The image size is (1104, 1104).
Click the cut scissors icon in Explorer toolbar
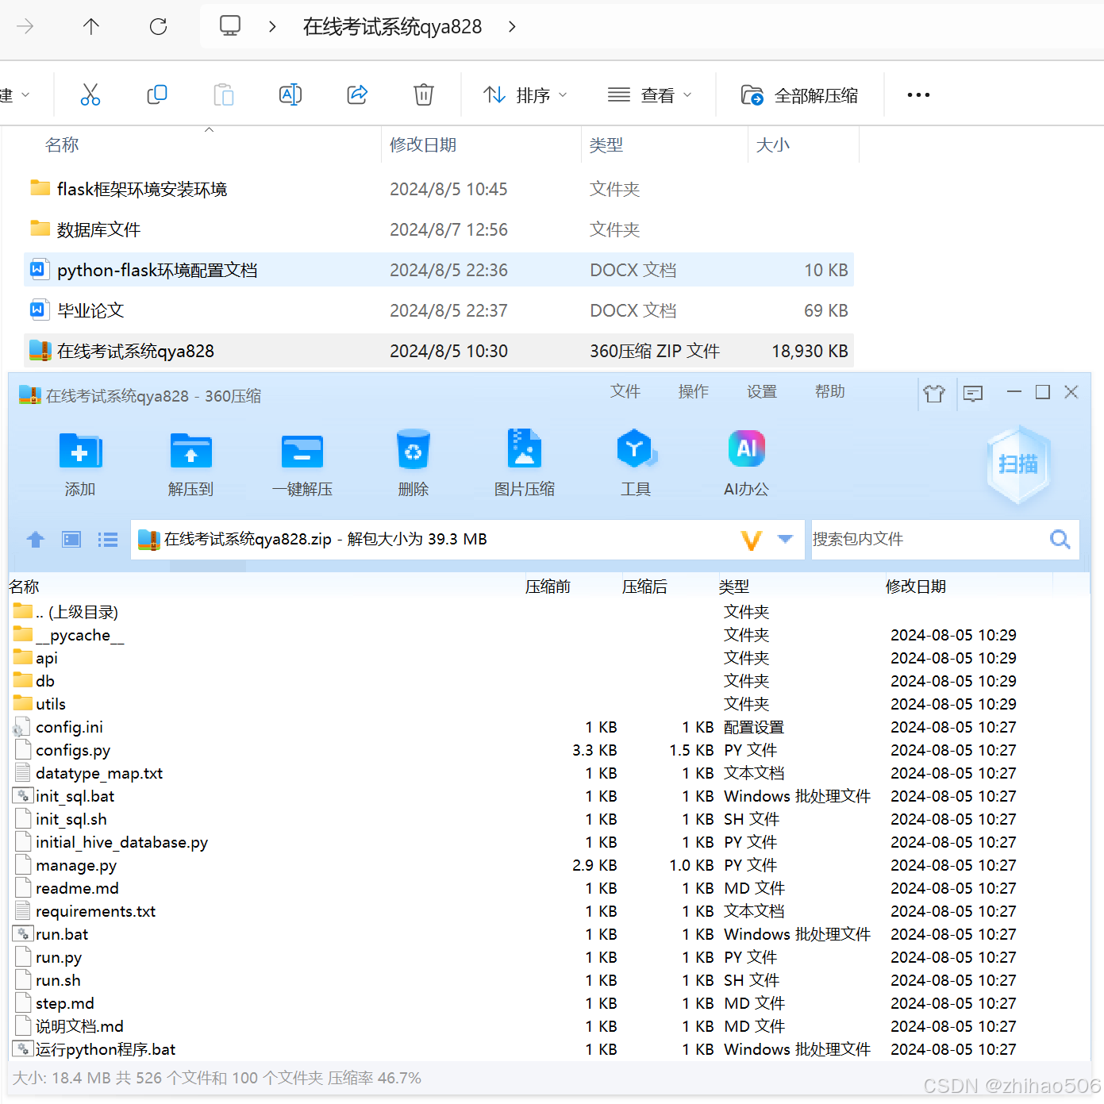[x=90, y=94]
